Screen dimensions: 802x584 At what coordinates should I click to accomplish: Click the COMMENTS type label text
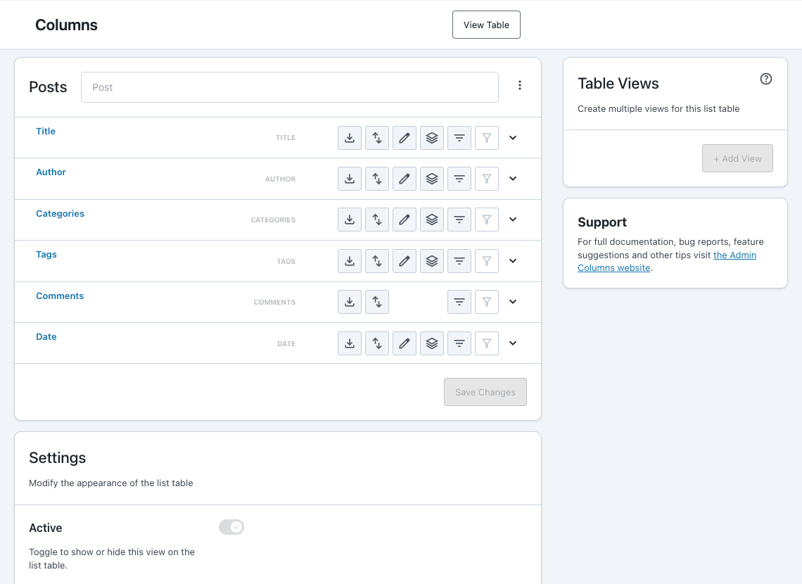[274, 303]
